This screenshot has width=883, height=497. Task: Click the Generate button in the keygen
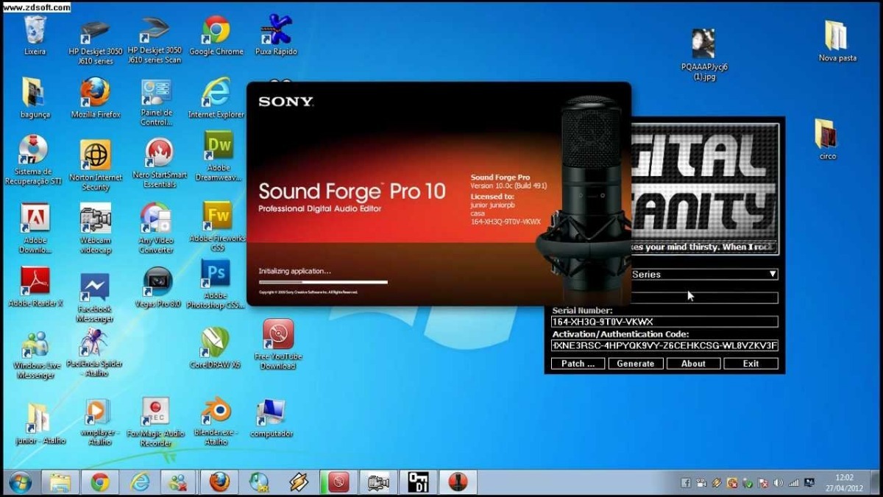(x=636, y=364)
